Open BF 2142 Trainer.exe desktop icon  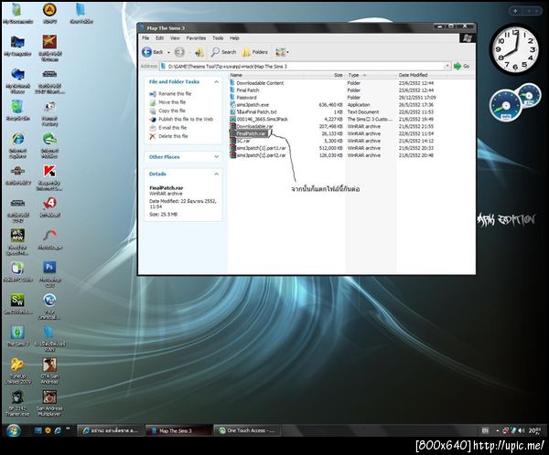(x=17, y=403)
